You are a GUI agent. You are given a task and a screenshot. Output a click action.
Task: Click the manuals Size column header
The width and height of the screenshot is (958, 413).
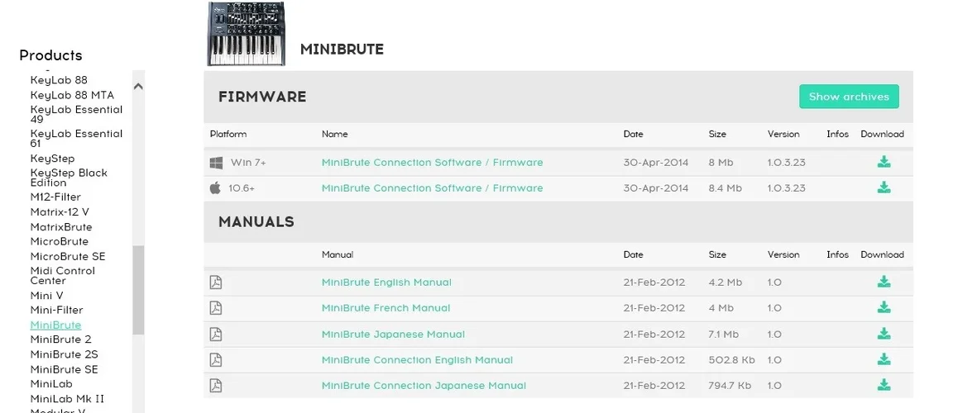tap(717, 254)
